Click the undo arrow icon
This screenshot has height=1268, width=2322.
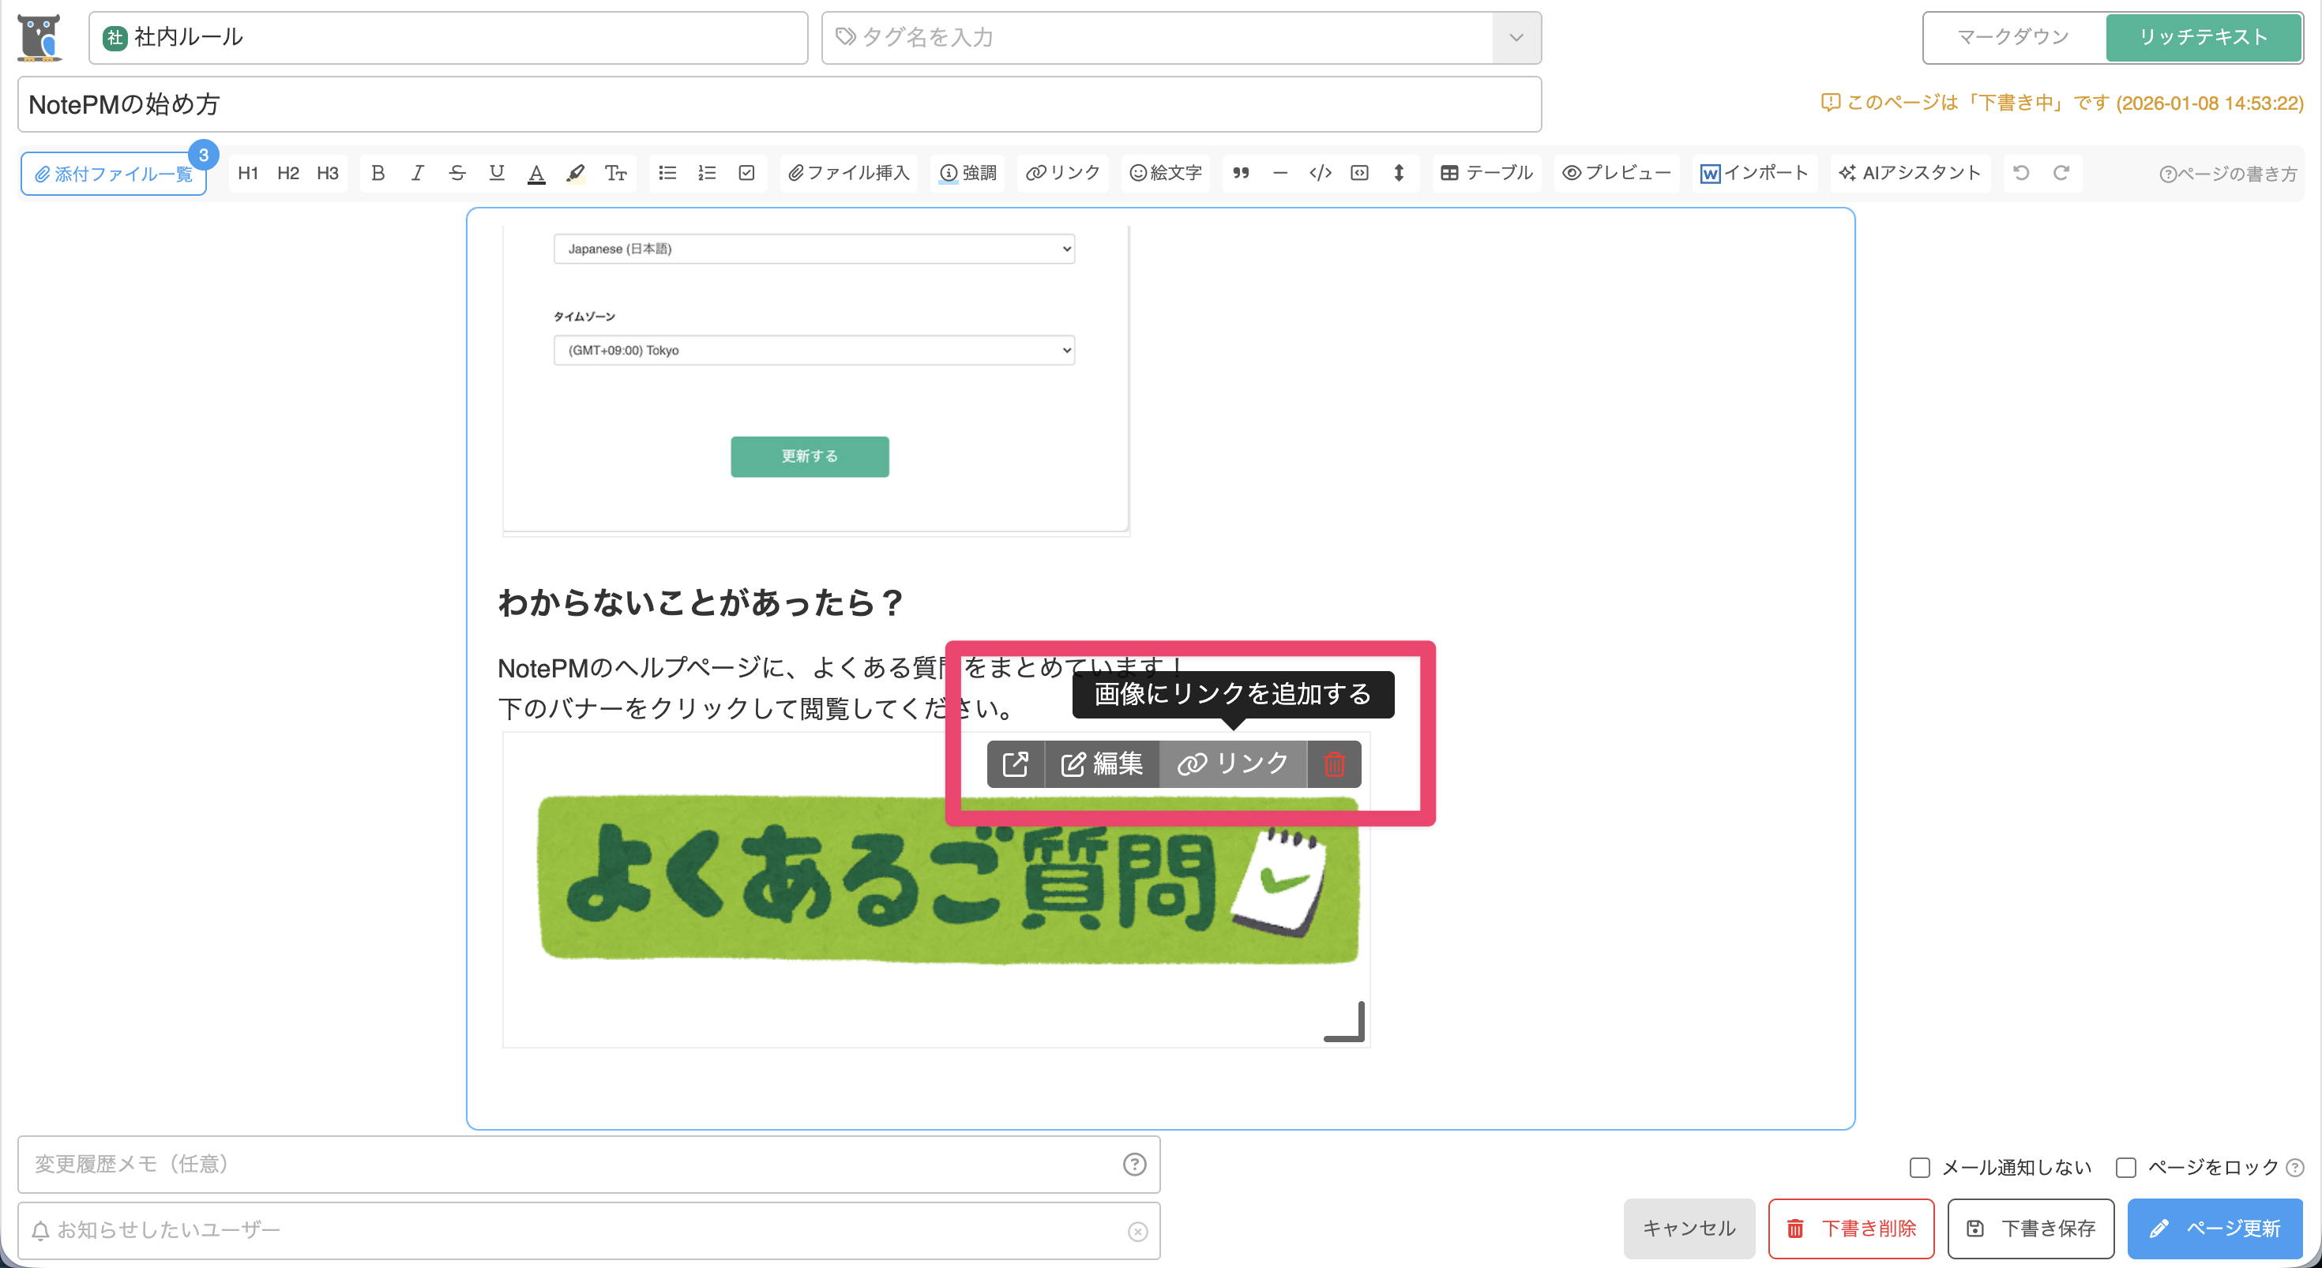2022,173
